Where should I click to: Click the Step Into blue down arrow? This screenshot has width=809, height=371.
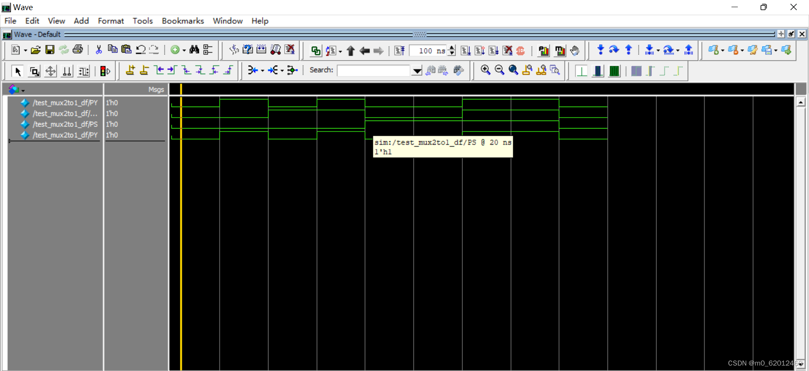pyautogui.click(x=600, y=50)
